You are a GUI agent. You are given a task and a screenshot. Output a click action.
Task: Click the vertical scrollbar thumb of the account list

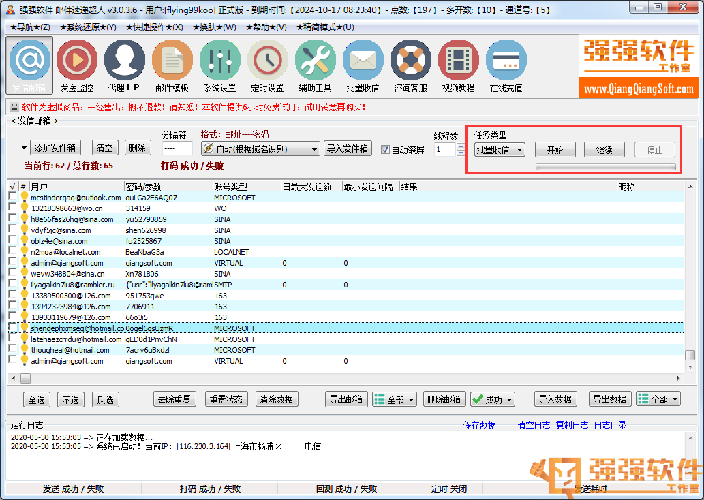click(x=690, y=355)
